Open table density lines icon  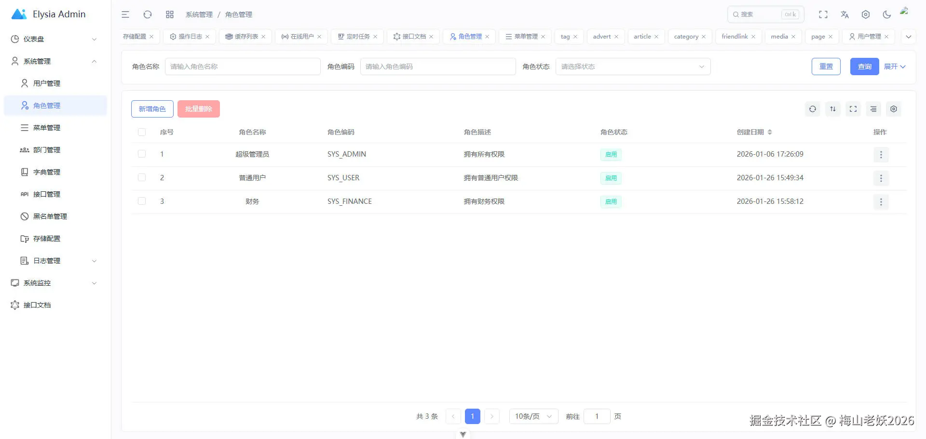pos(873,109)
